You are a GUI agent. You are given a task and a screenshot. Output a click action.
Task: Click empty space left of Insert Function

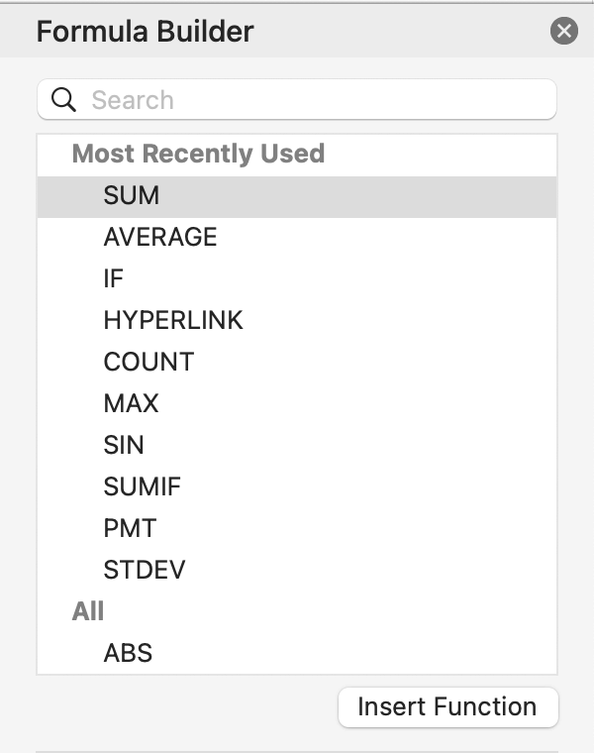(178, 707)
